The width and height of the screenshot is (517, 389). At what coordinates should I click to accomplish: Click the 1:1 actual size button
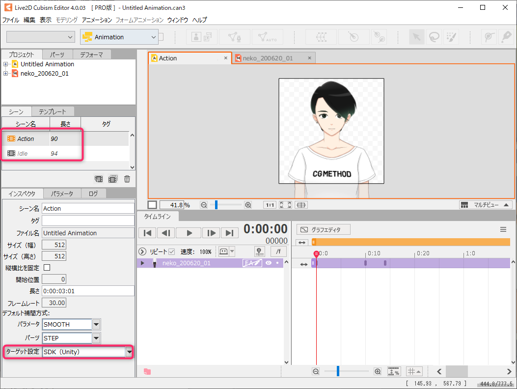[270, 205]
